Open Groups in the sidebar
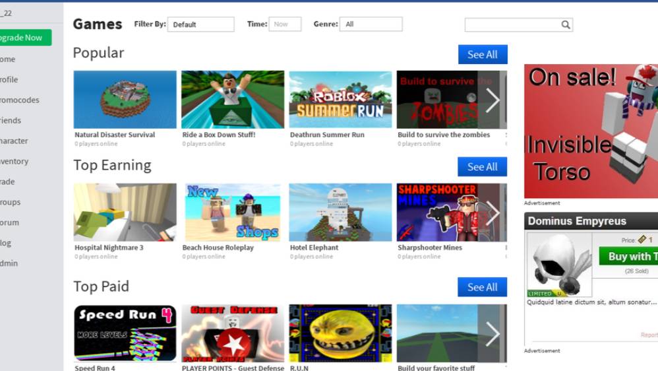 coord(10,202)
